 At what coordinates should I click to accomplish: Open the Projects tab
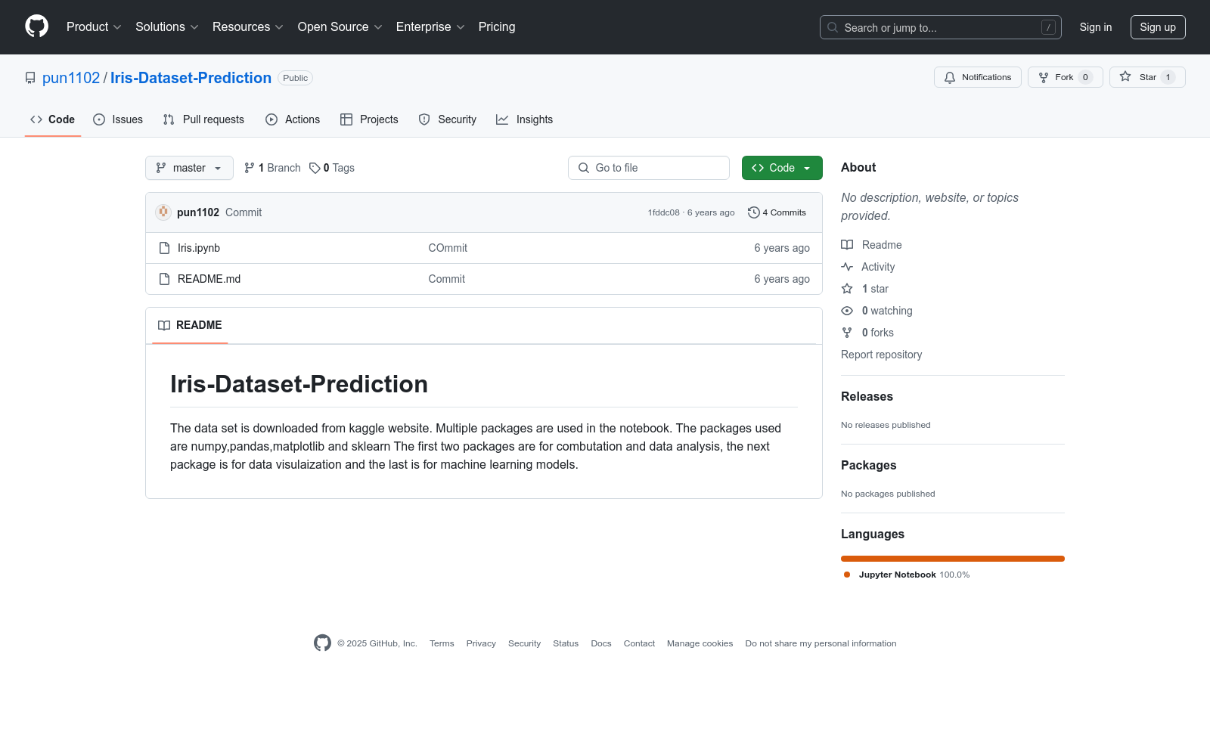(x=369, y=119)
